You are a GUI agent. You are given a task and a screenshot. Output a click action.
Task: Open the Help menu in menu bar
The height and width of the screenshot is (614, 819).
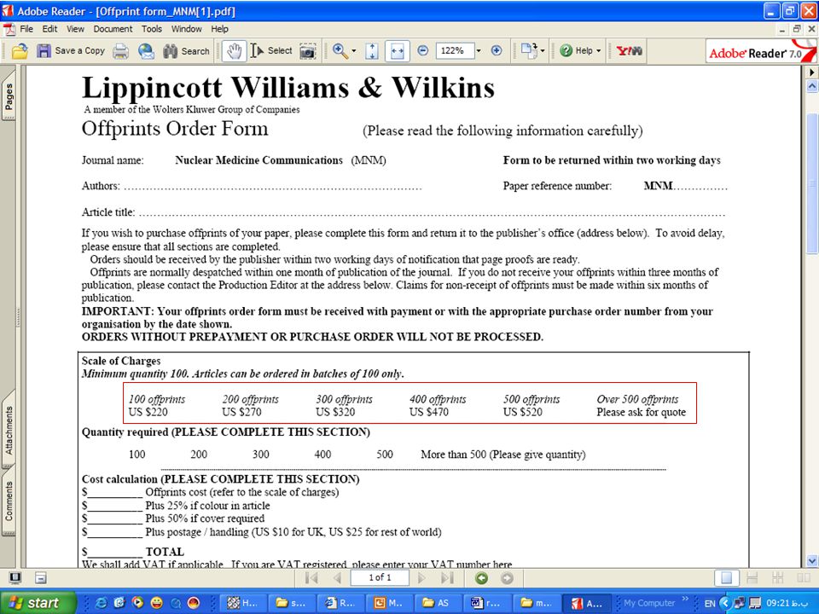(219, 29)
